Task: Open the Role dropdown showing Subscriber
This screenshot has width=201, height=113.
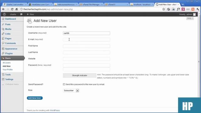Action: (71, 90)
